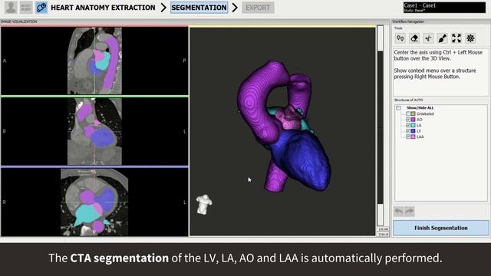Click the Case1 study header box

[444, 8]
